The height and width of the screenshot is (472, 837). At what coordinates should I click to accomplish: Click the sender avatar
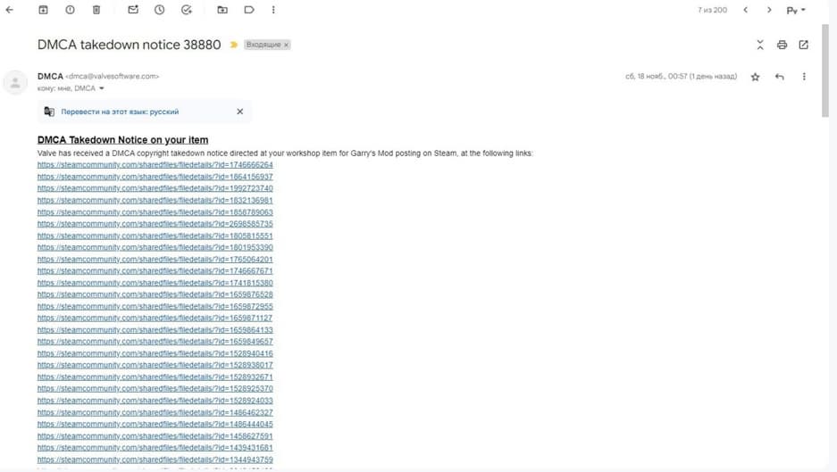click(x=15, y=83)
